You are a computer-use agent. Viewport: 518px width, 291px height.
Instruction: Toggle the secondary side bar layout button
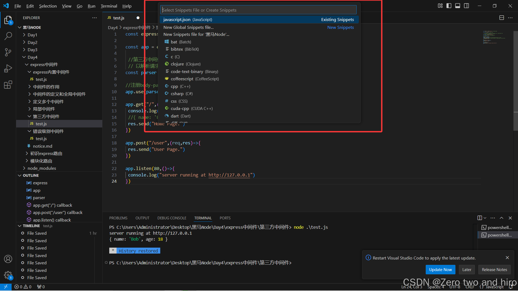[466, 6]
